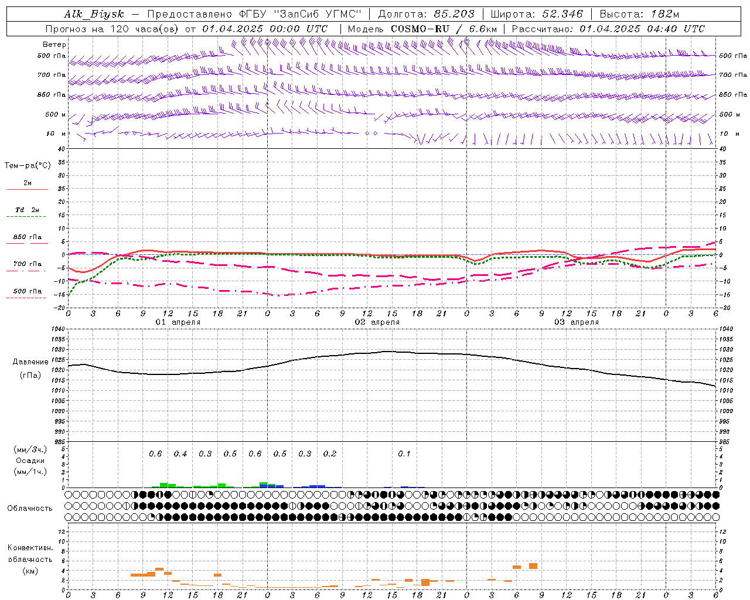
Task: Click the date label 02 апреля
Action: coord(377,322)
